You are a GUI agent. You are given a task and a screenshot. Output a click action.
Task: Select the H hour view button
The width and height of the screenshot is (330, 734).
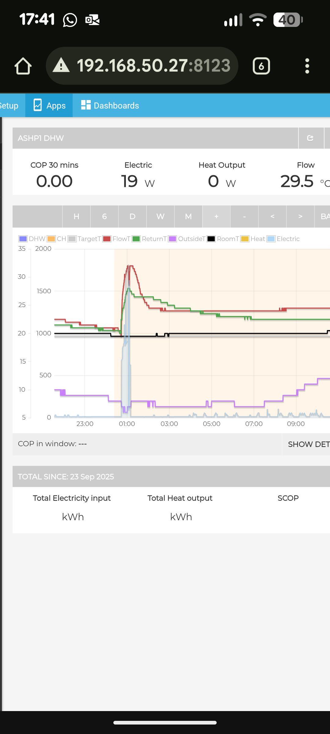click(76, 217)
